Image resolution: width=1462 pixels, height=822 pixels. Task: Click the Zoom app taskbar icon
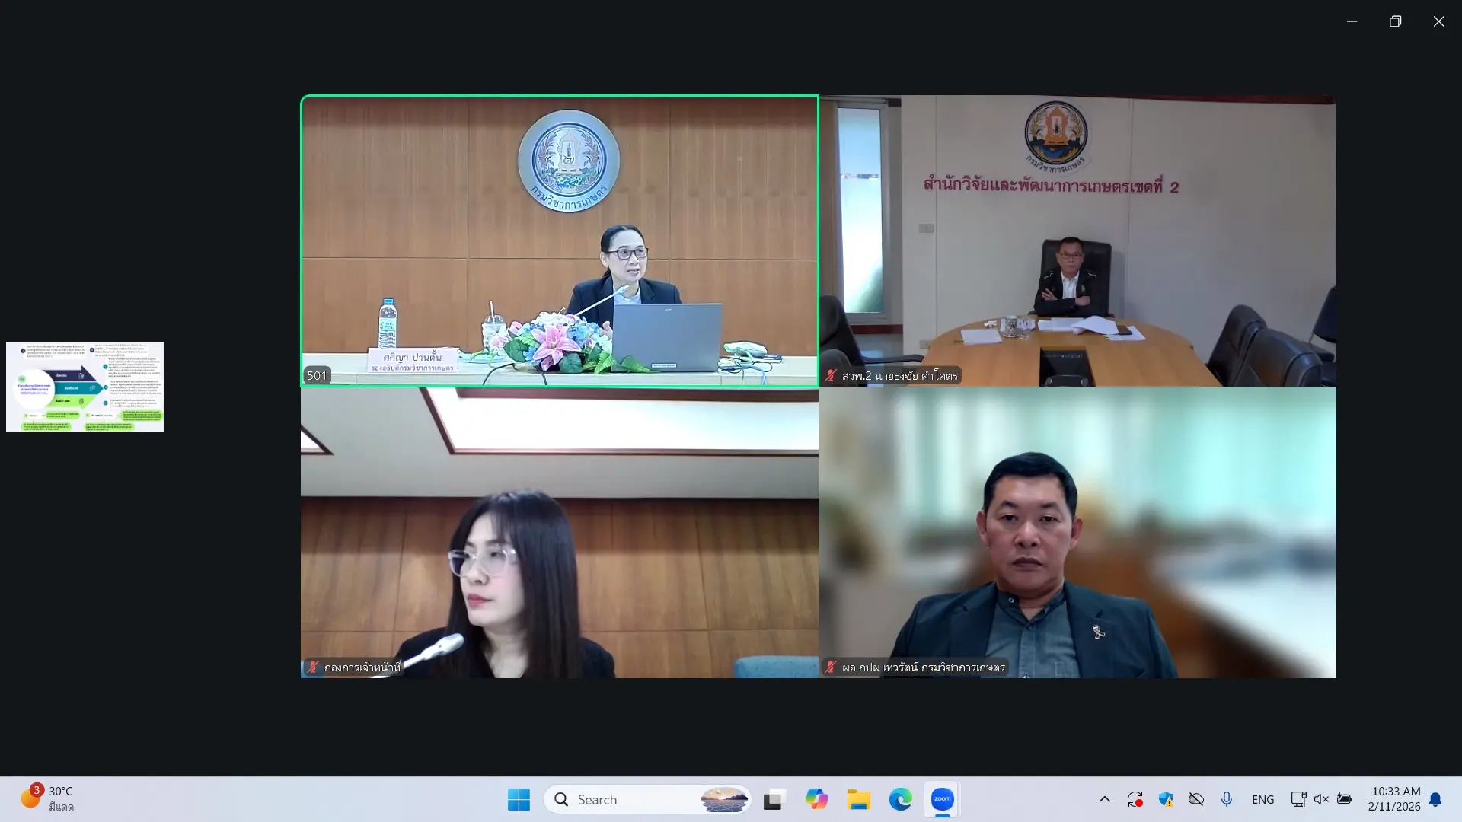(x=942, y=799)
